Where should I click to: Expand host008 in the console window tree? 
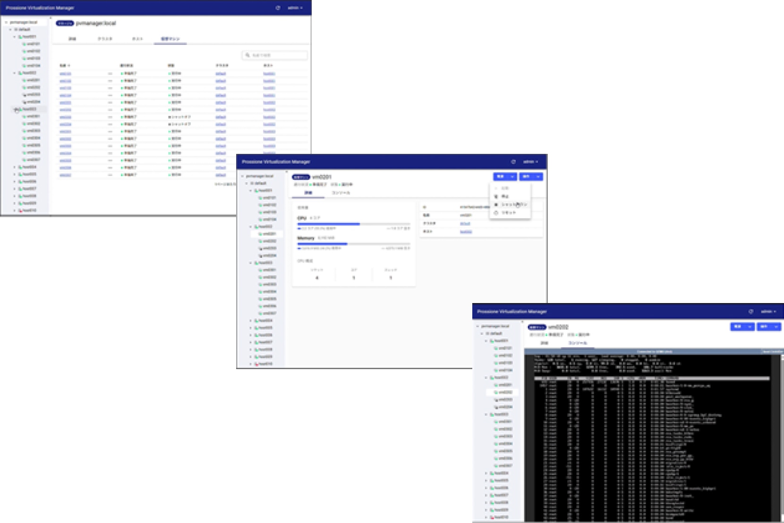click(x=486, y=502)
